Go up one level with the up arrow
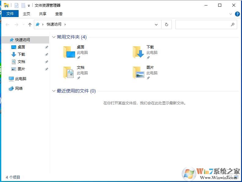The image size is (242, 182). point(30,24)
